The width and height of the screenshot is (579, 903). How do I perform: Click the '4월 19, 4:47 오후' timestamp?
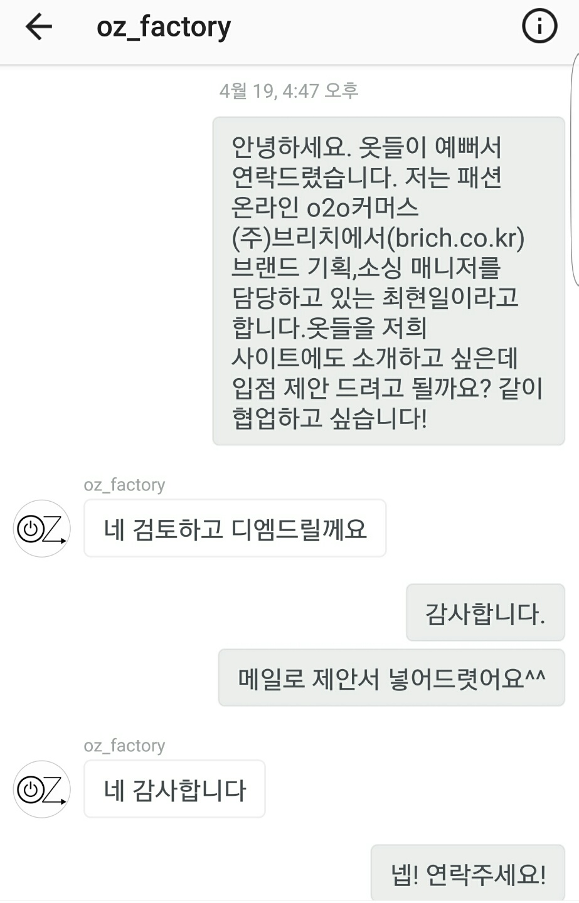tap(289, 91)
